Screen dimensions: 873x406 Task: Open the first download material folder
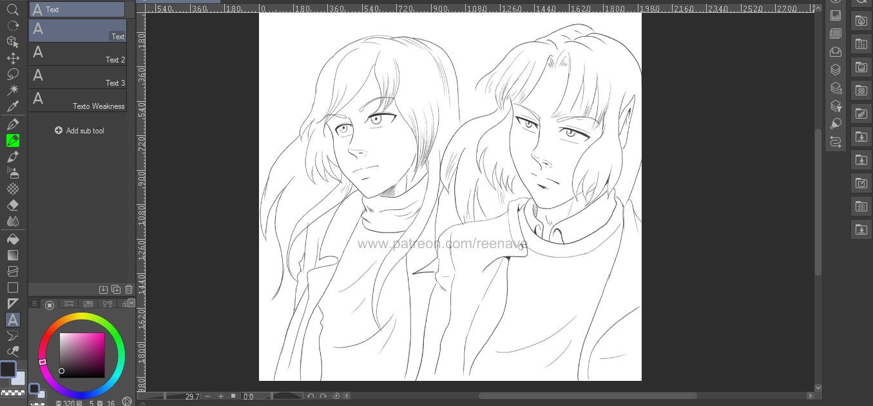[861, 137]
